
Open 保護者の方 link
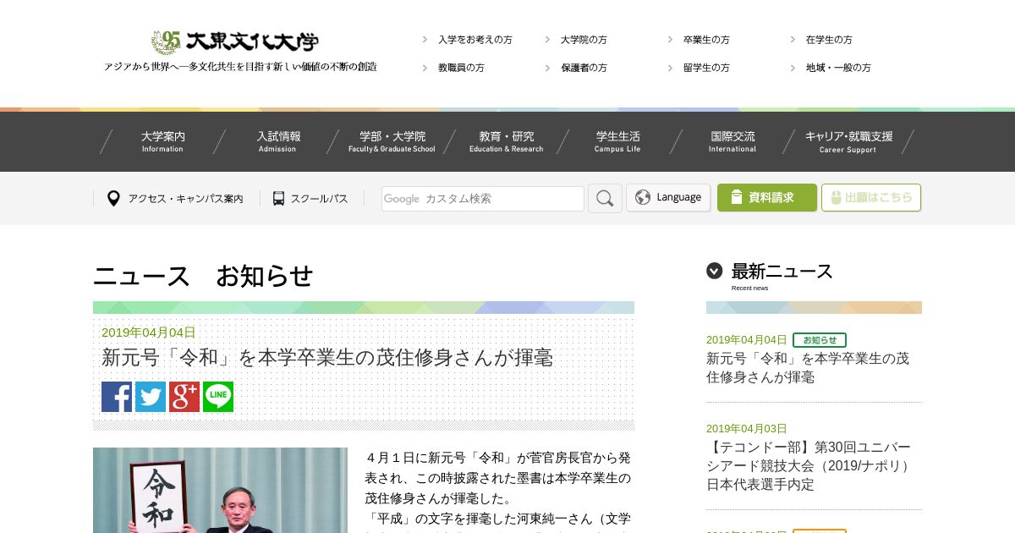point(584,68)
